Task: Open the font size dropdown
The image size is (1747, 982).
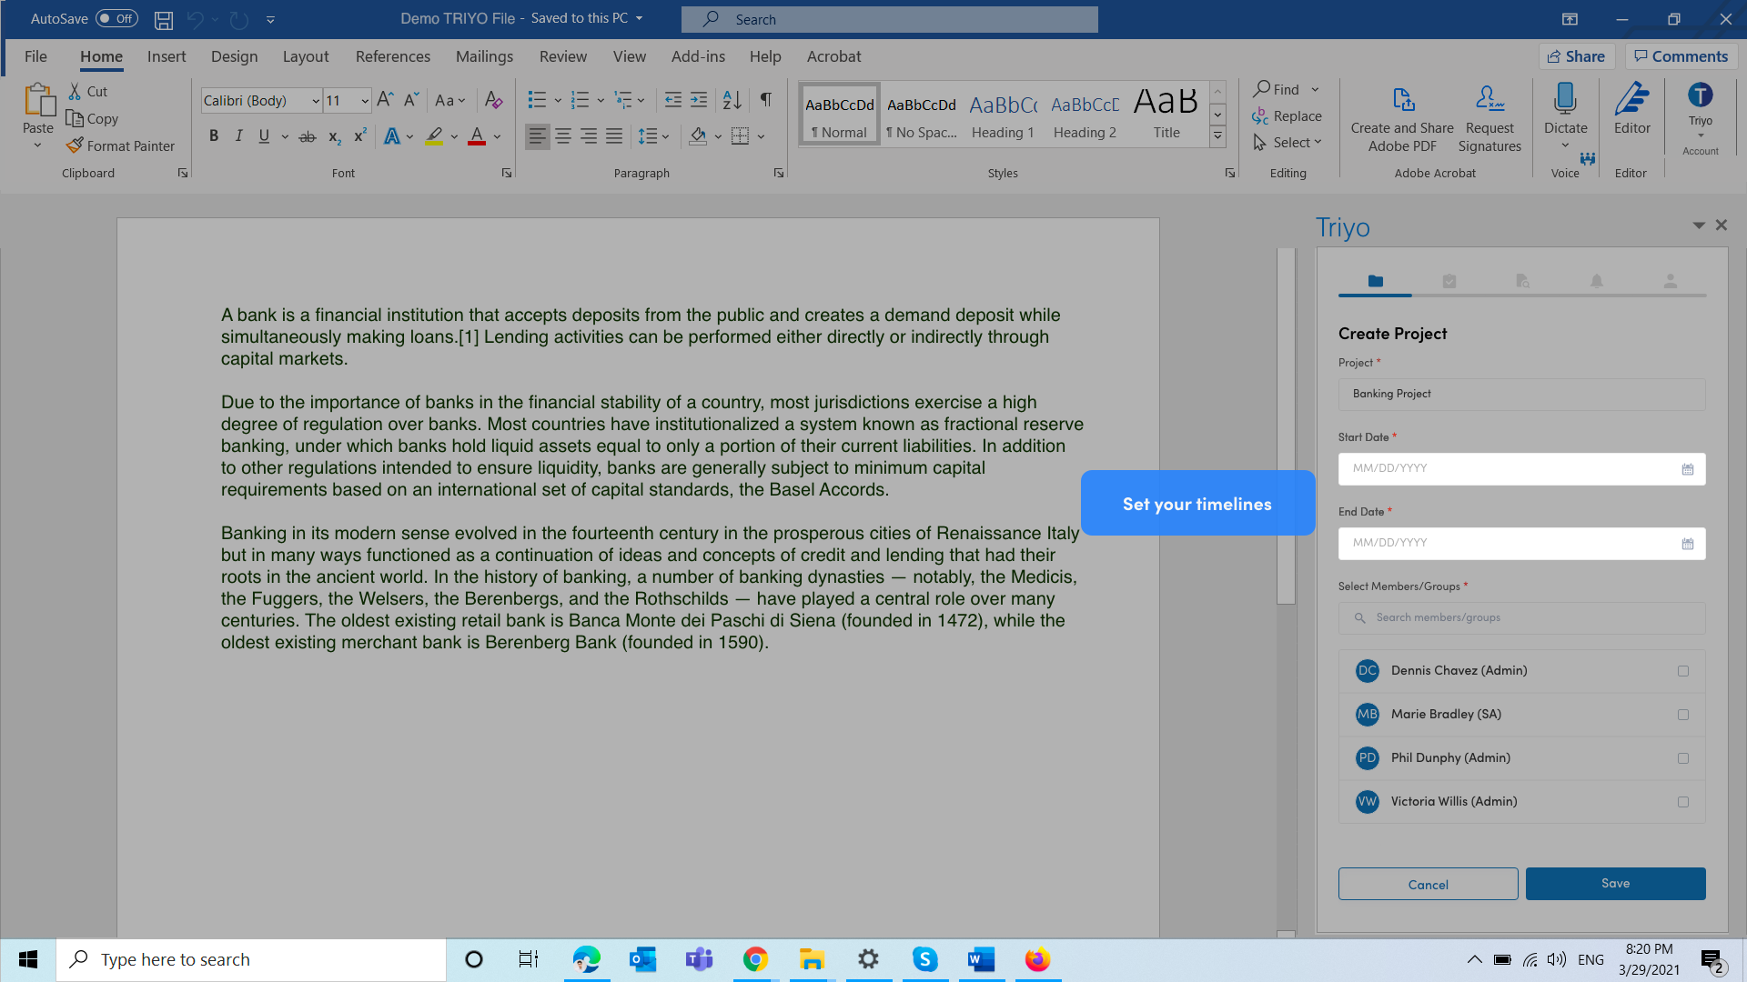Action: click(364, 101)
